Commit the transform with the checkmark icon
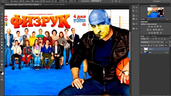 point(119,1)
